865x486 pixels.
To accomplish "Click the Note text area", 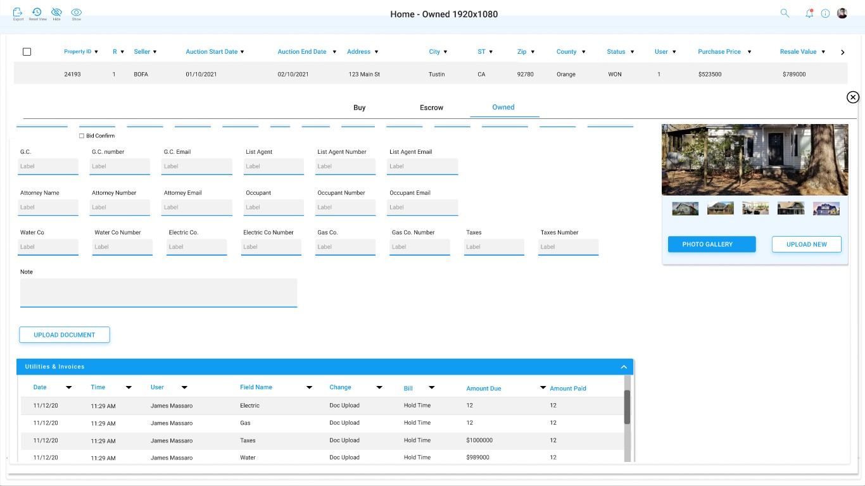I will pos(158,293).
